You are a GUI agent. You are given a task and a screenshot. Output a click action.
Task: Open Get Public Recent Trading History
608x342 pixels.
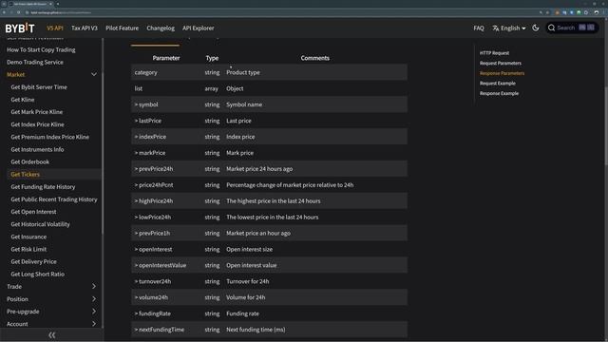pyautogui.click(x=54, y=199)
